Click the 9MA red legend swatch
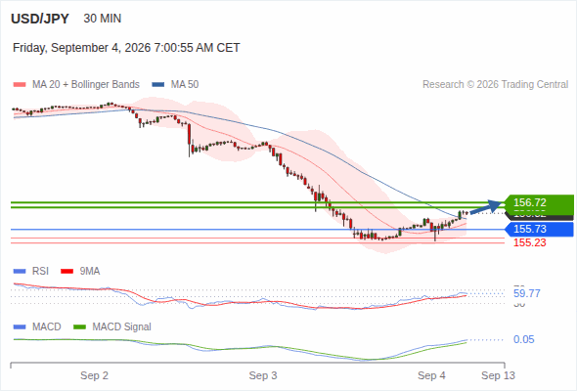Screen dimensions: 577x391 tap(67, 272)
